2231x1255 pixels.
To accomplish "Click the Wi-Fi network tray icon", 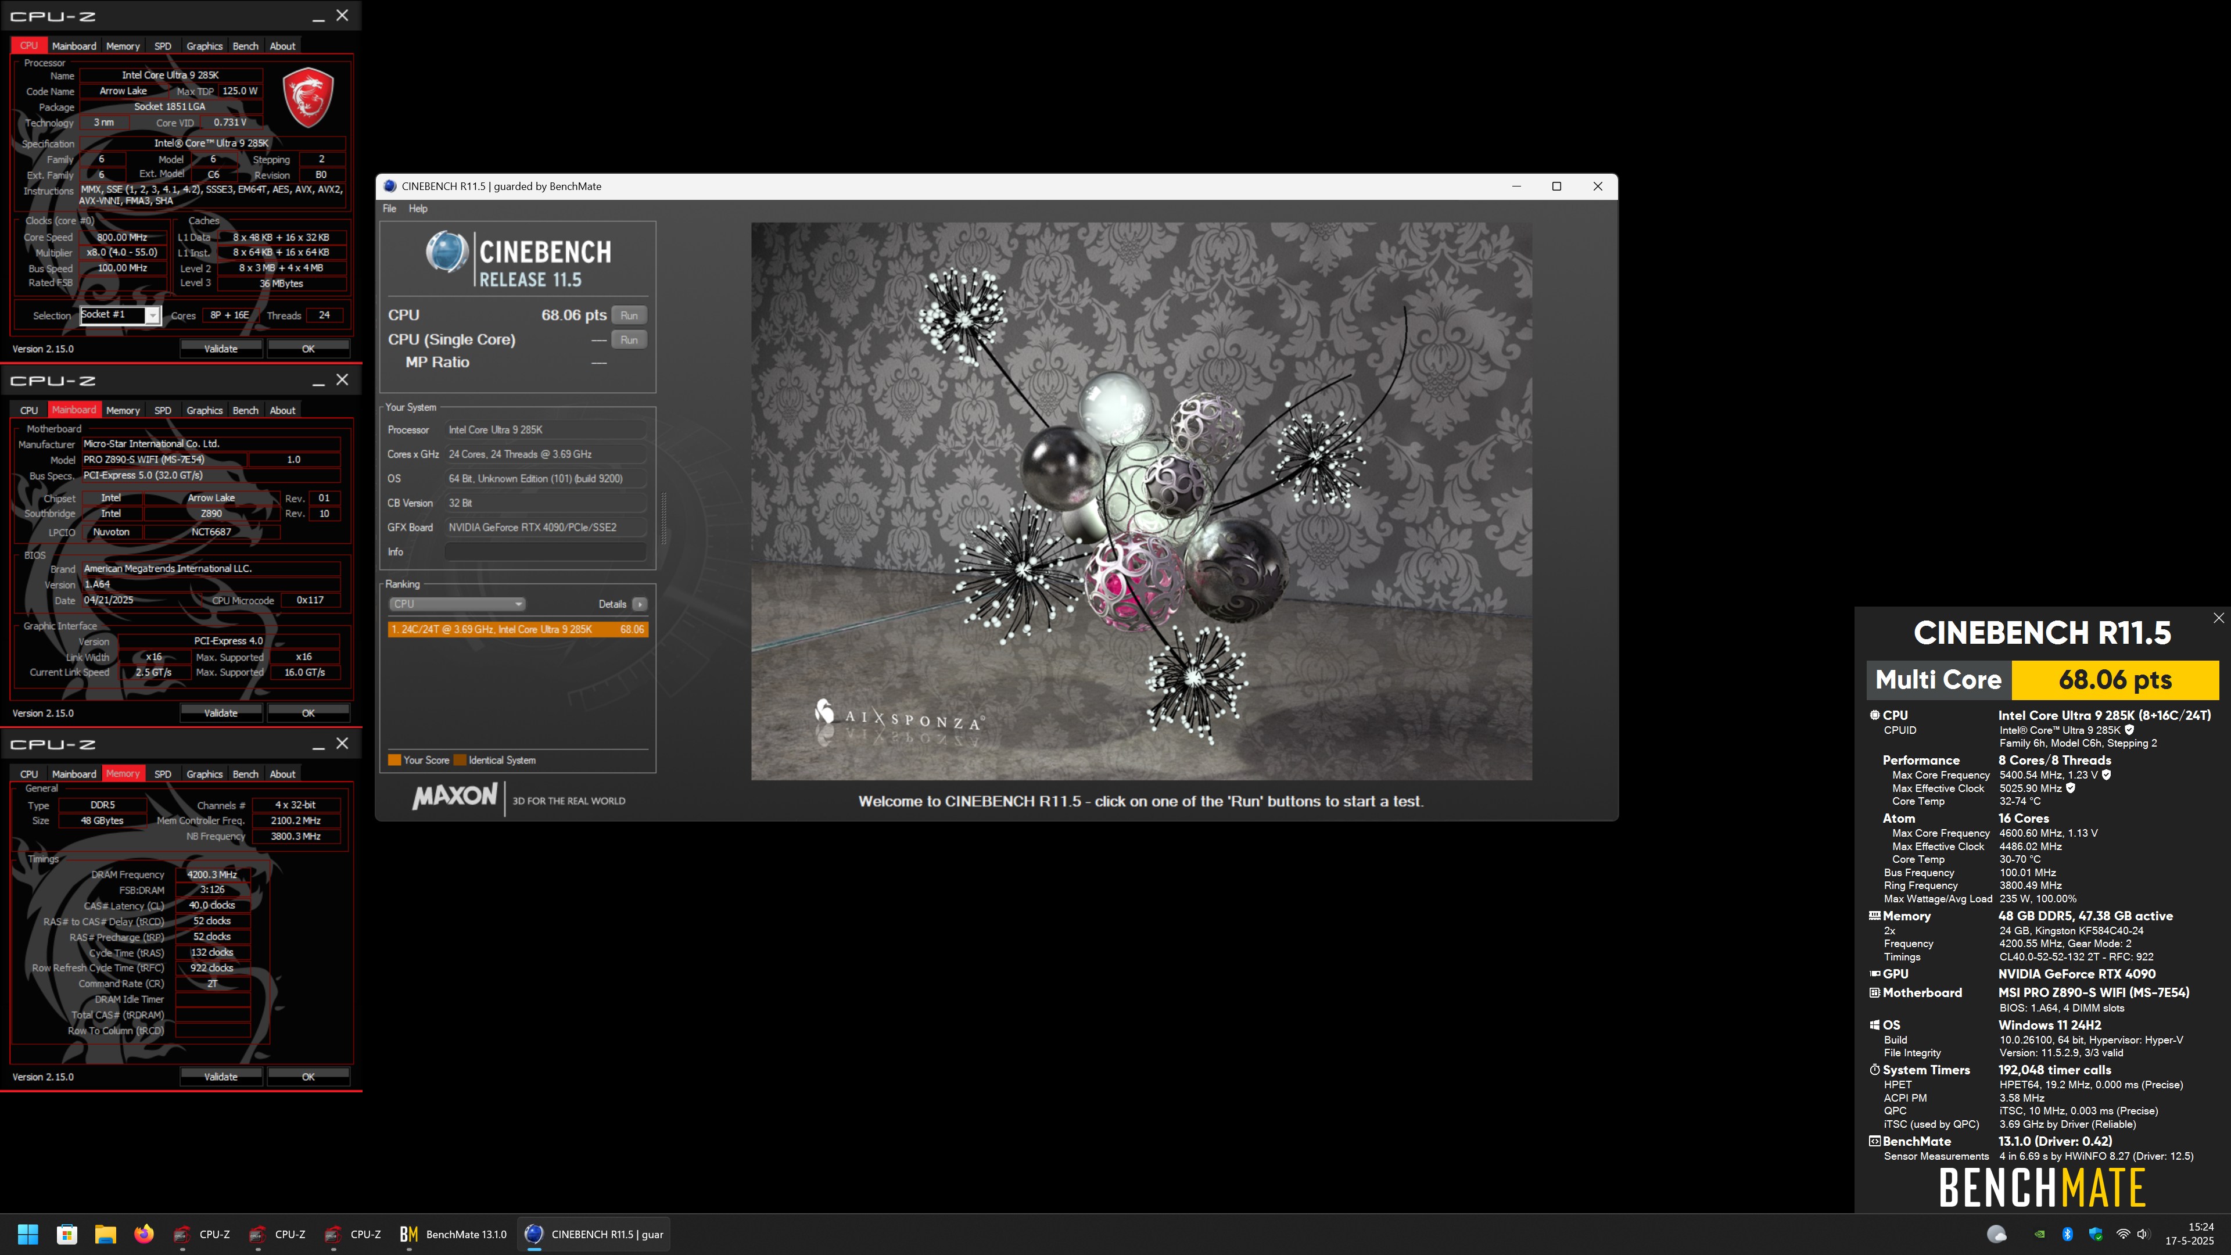I will 2123,1234.
